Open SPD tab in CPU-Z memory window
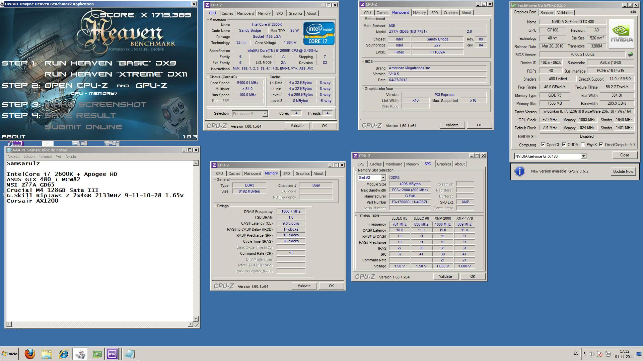Viewport: 643px width, 361px height. 286,173
